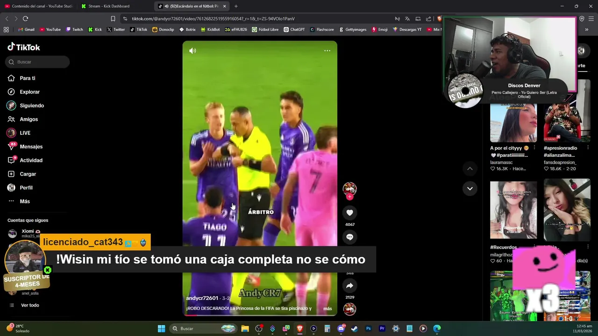Bookmark this page with bookmark icon
The width and height of the screenshot is (598, 336).
click(113, 19)
